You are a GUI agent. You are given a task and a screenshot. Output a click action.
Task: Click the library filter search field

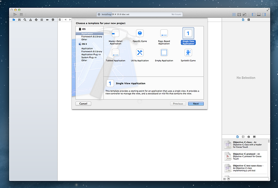248,179
